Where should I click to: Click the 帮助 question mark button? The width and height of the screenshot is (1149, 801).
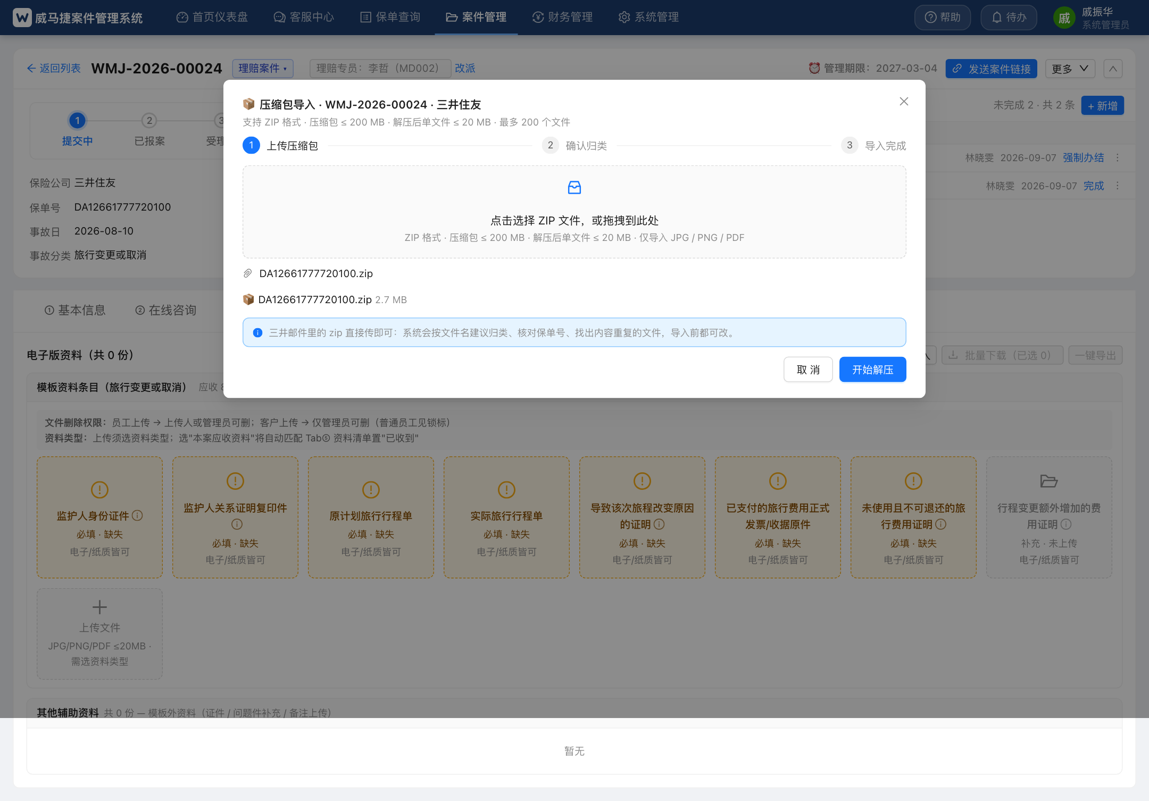click(x=942, y=18)
